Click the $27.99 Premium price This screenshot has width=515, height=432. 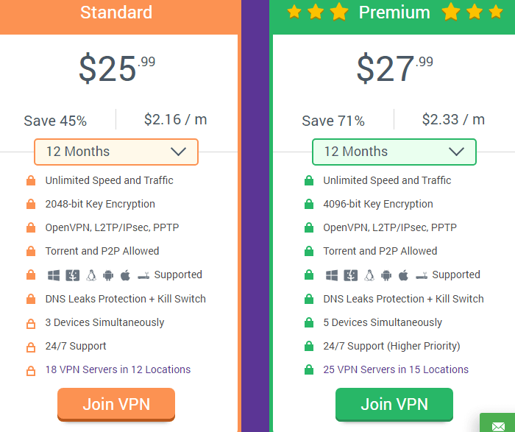(395, 68)
